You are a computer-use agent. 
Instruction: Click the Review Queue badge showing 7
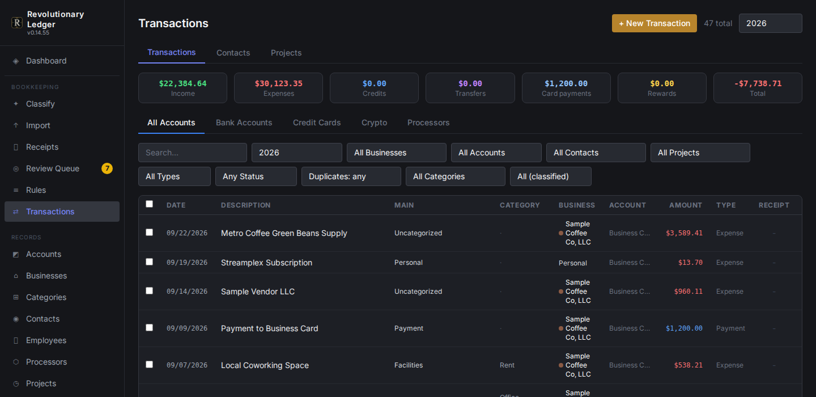[x=107, y=168]
